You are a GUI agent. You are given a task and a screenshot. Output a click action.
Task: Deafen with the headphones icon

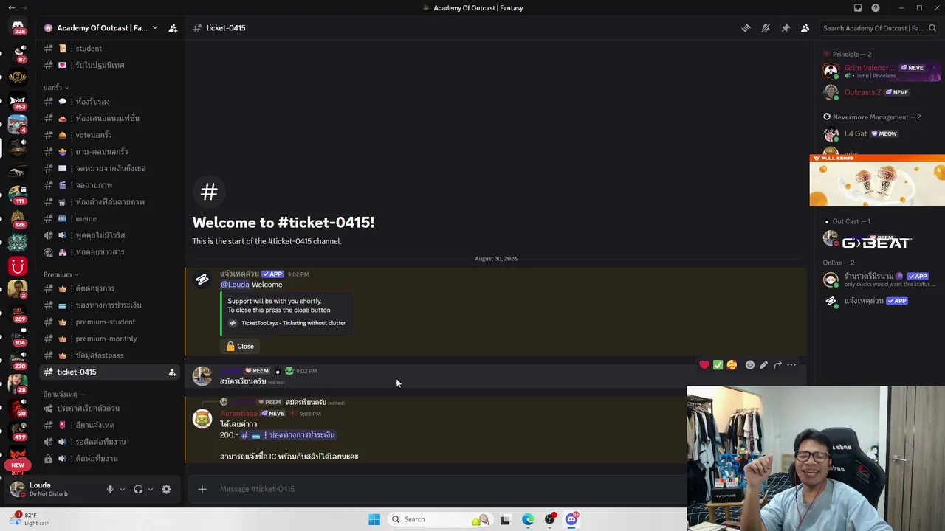[138, 489]
